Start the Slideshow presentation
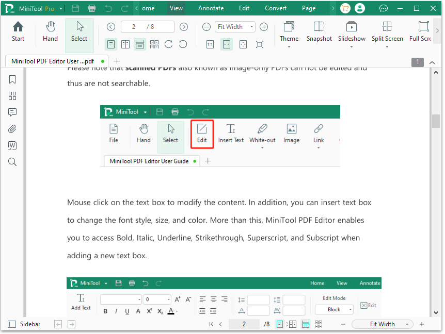The width and height of the screenshot is (445, 334). point(352,31)
